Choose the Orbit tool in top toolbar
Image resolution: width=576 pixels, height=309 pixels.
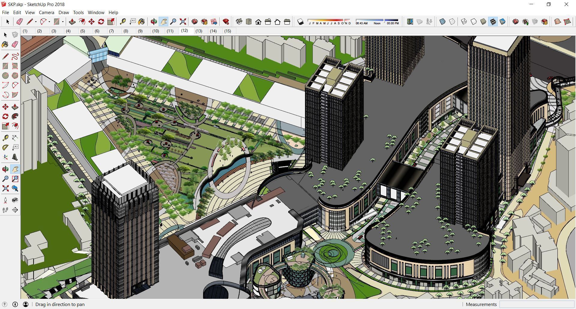coord(154,22)
